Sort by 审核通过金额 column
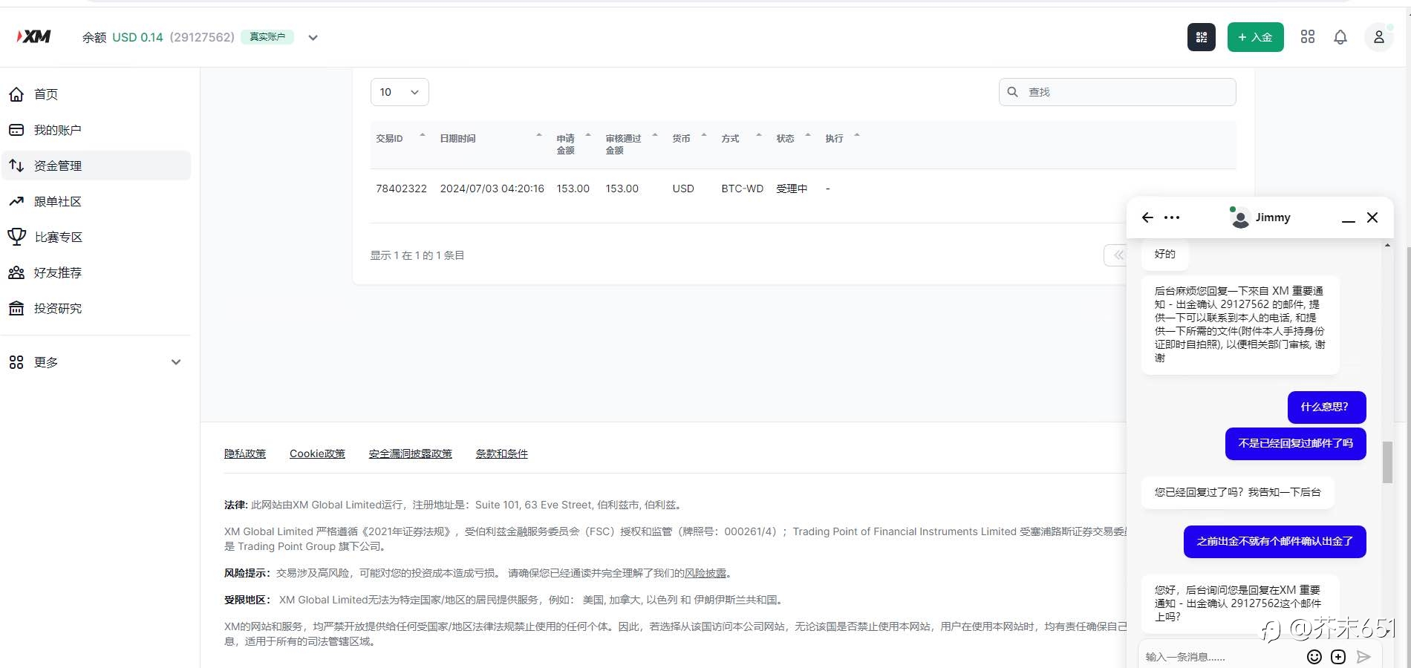The image size is (1411, 668). pos(631,144)
